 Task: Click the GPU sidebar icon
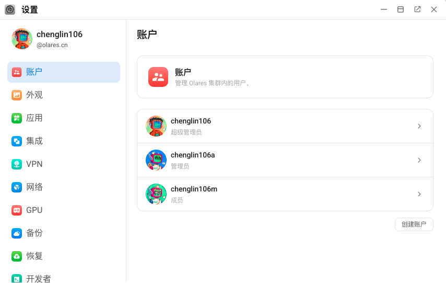click(17, 210)
